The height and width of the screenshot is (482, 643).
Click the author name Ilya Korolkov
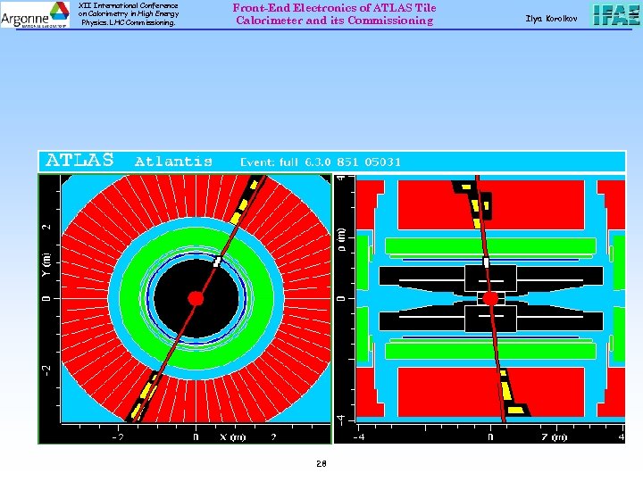pyautogui.click(x=552, y=19)
